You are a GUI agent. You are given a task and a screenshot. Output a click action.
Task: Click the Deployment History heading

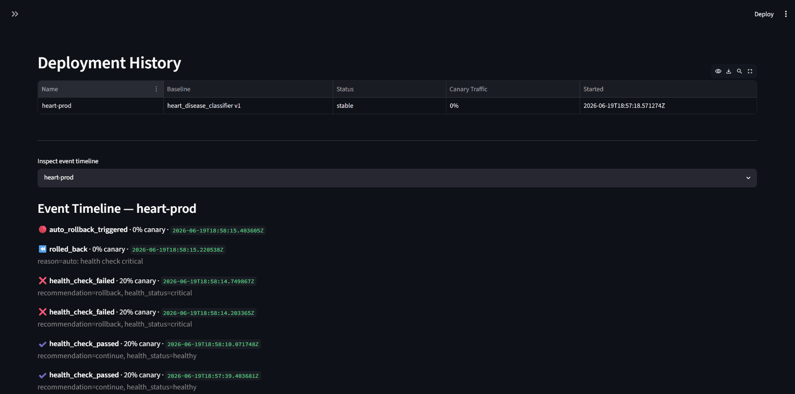pos(109,63)
